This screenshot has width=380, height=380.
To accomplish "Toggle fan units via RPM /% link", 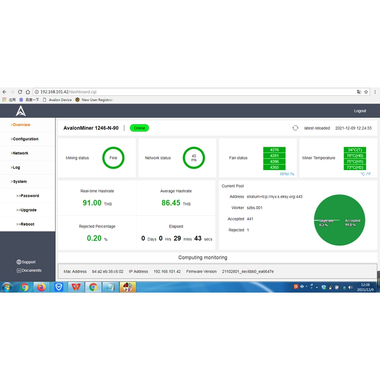I will (287, 174).
